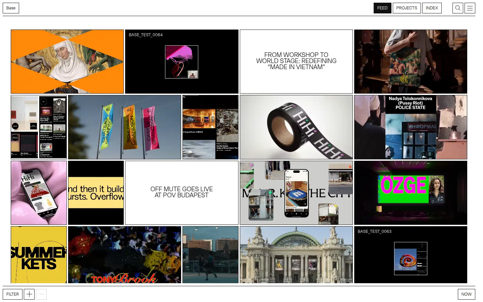Image resolution: width=483 pixels, height=302 pixels.
Task: Click the minus zoom-out grid icon
Action: click(41, 294)
